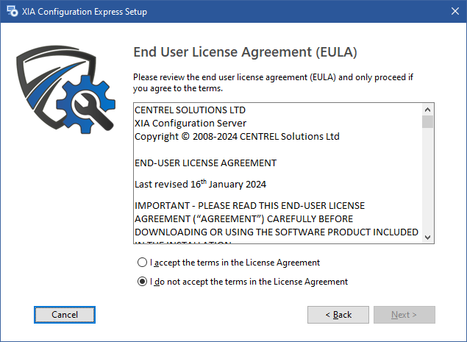Viewport: 467px width, 342px height.
Task: Cancel the setup wizard
Action: point(65,315)
